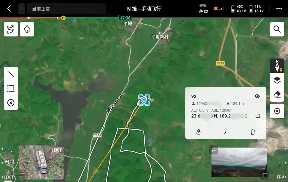This screenshot has width=288, height=182.
Task: Expand the FPV camera preview
Action: [x=264, y=175]
